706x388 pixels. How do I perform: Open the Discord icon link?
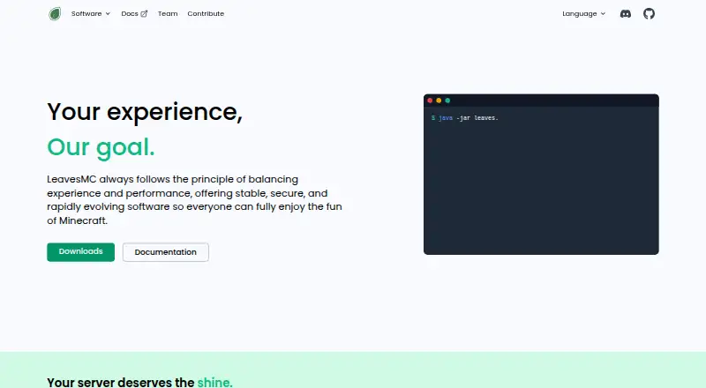tap(626, 14)
